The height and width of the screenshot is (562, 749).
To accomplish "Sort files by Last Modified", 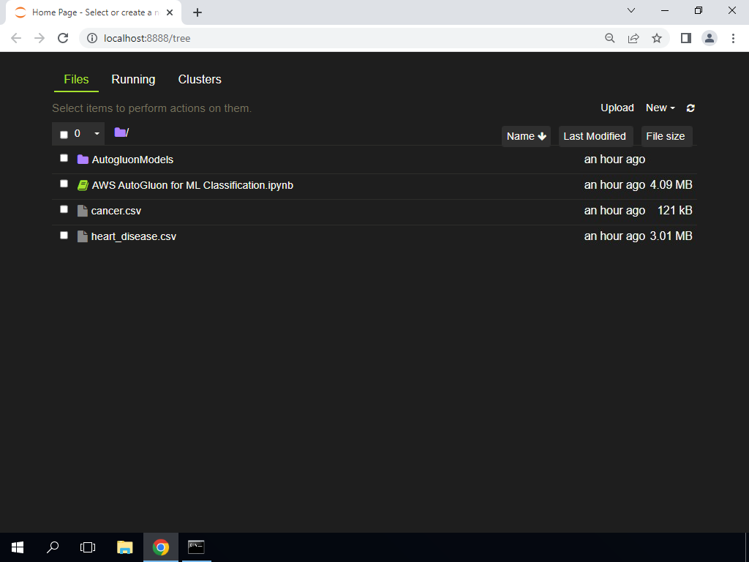I will [595, 136].
